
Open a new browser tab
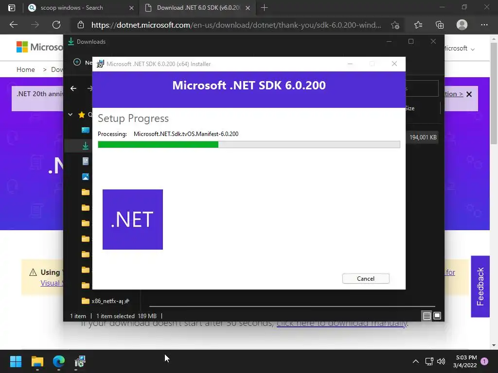point(264,8)
